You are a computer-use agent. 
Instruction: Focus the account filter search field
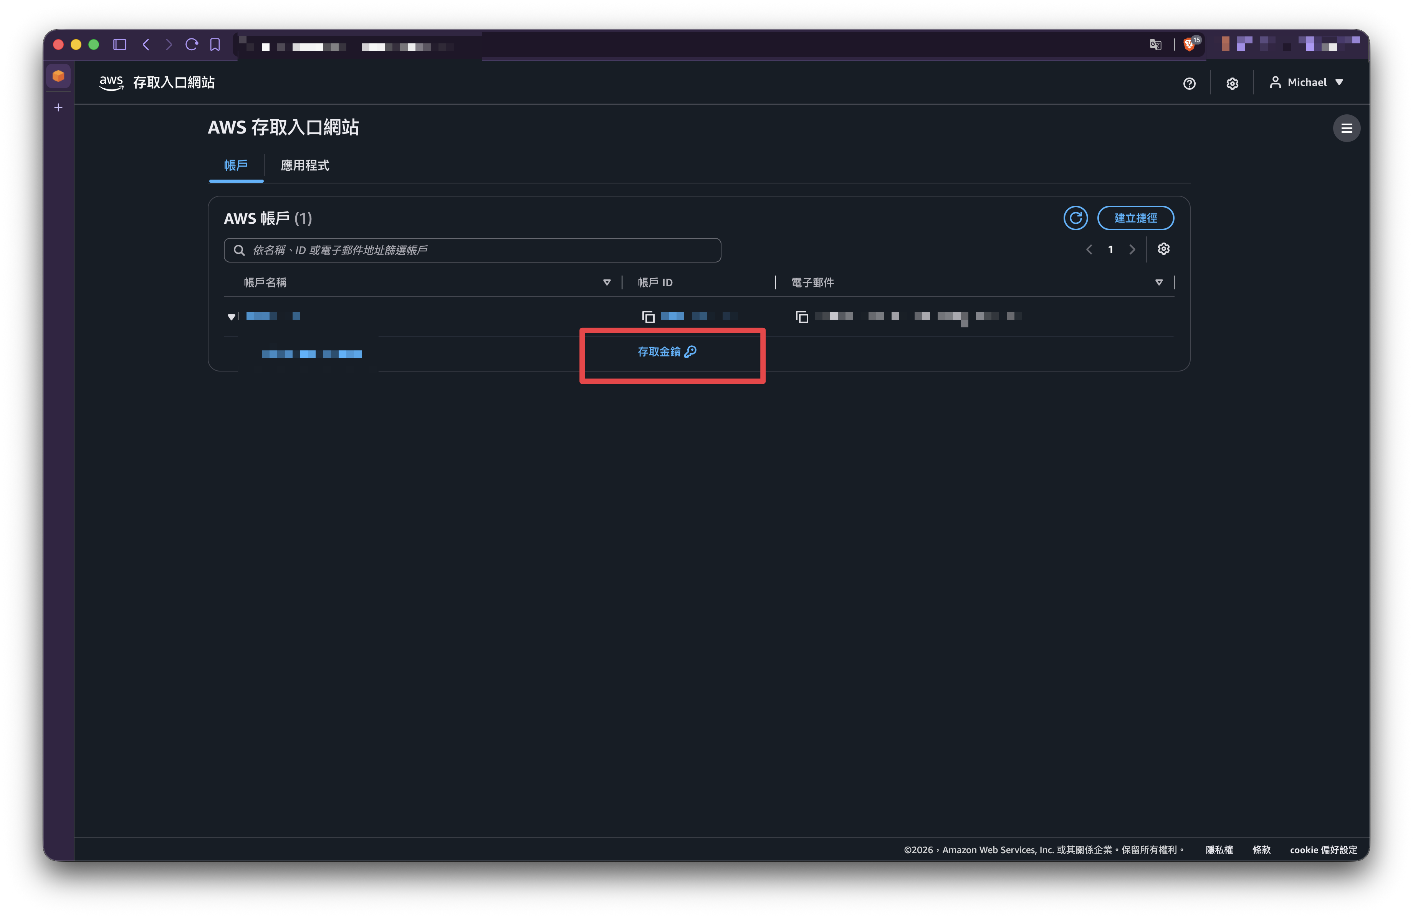tap(473, 251)
